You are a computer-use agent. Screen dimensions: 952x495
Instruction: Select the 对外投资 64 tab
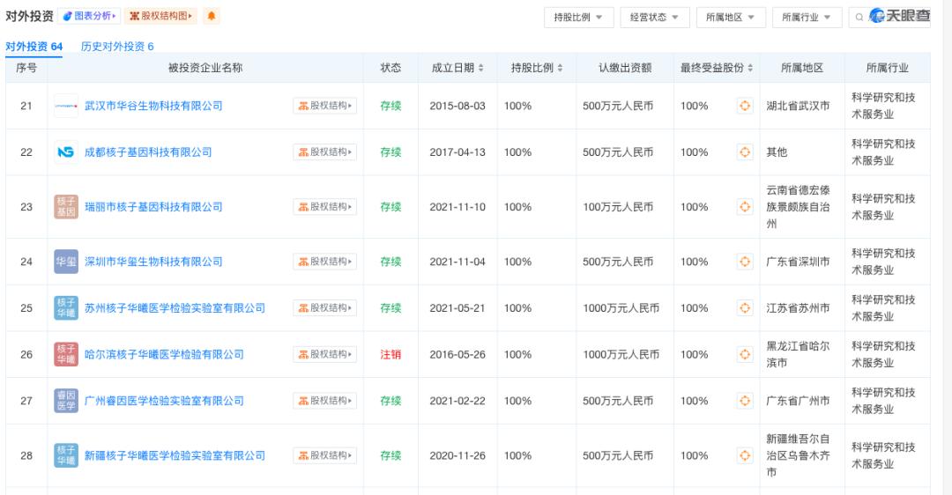point(33,47)
